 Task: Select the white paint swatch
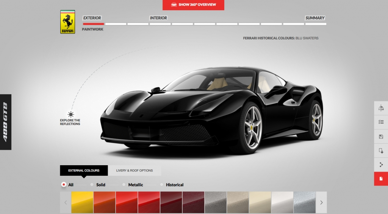(282, 202)
